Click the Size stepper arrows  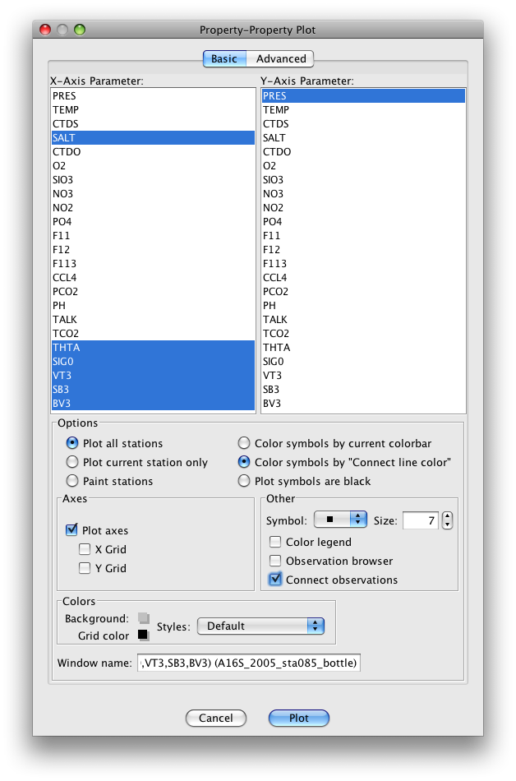[447, 520]
